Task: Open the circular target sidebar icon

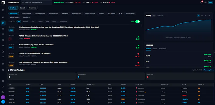Action: (x=3, y=40)
